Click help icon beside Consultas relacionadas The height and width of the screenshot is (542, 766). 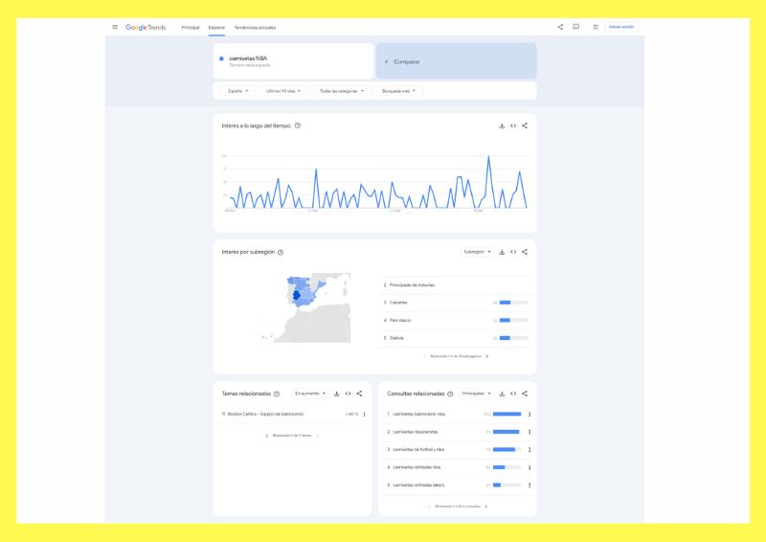coord(450,394)
